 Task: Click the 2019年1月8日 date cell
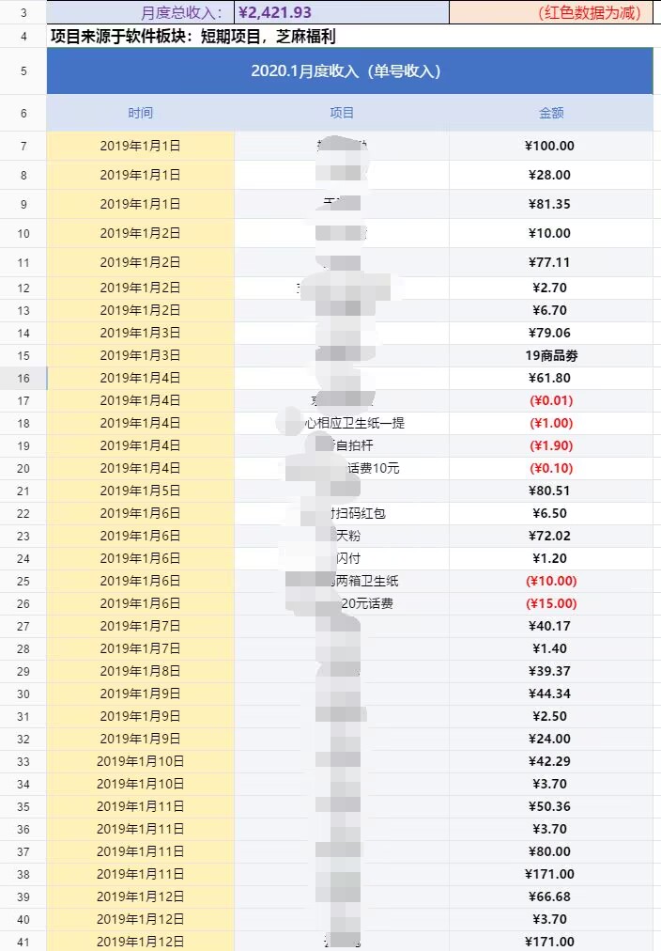(x=140, y=671)
